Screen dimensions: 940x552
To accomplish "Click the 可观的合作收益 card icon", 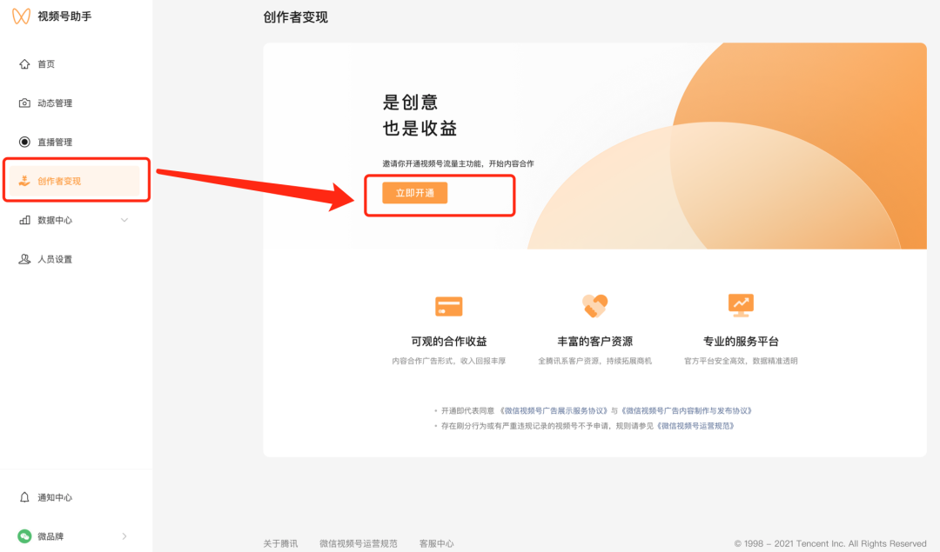I will (x=448, y=306).
